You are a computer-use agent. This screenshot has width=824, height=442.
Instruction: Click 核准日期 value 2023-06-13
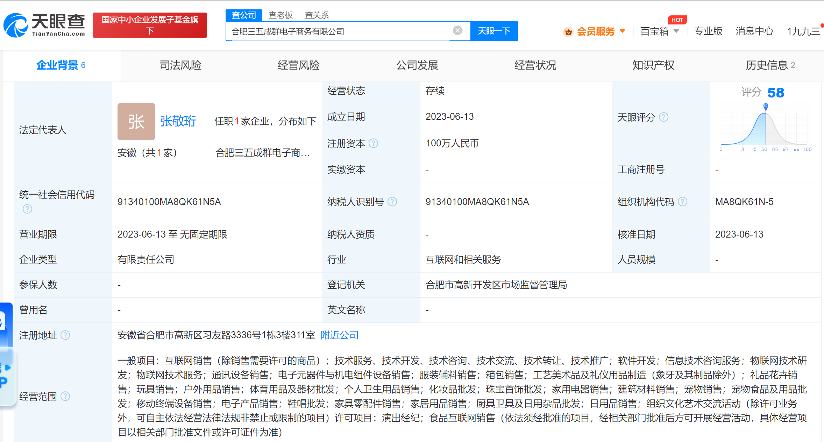(739, 234)
